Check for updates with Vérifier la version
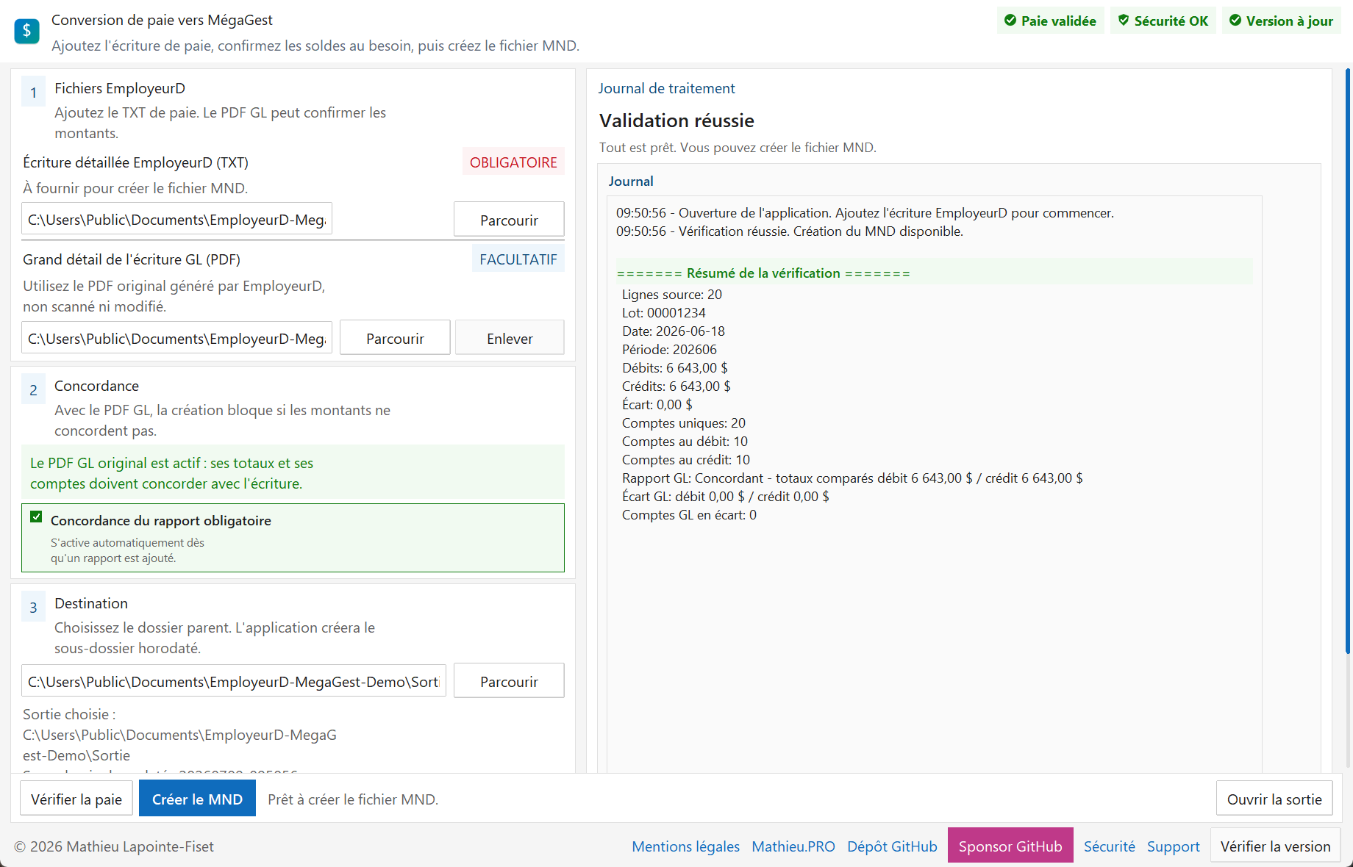The image size is (1353, 867). 1275,846
